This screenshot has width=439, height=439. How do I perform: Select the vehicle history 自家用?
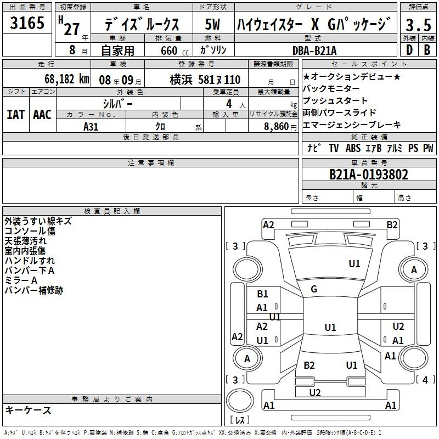click(x=117, y=50)
